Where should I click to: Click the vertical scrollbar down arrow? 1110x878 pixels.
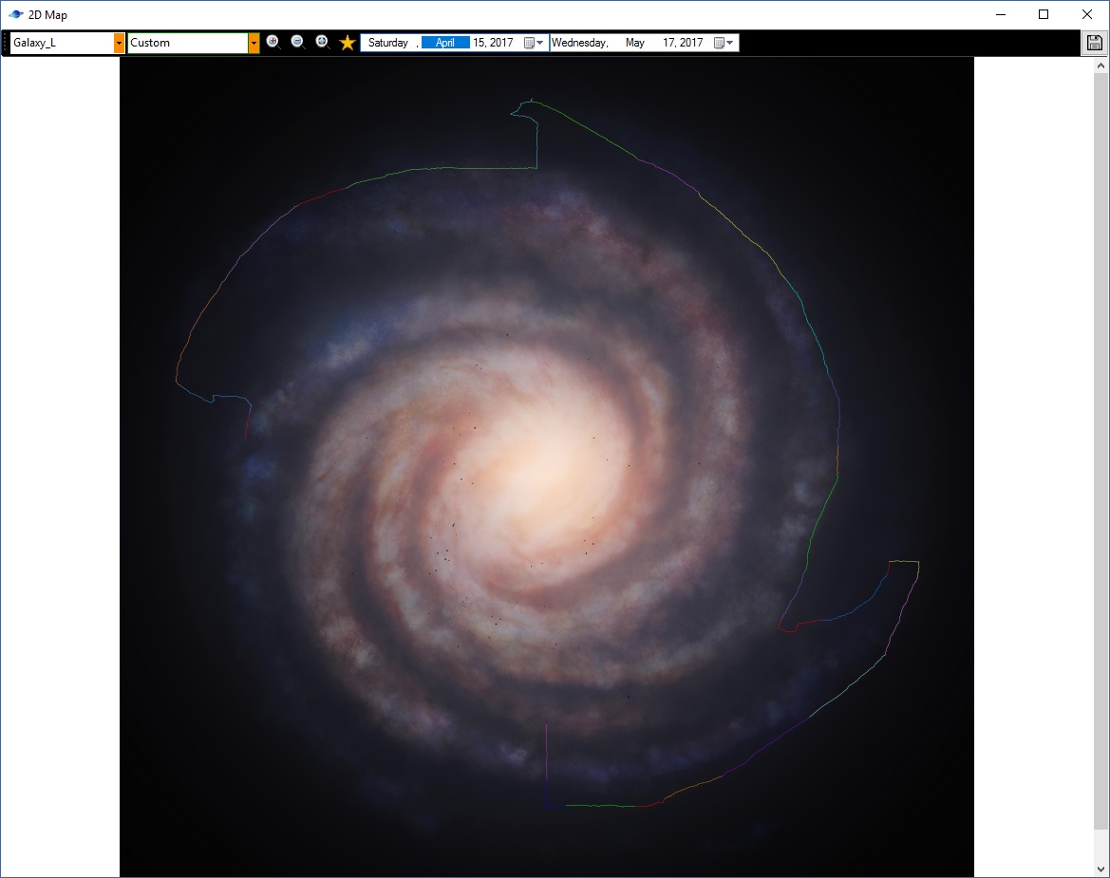[x=1101, y=869]
